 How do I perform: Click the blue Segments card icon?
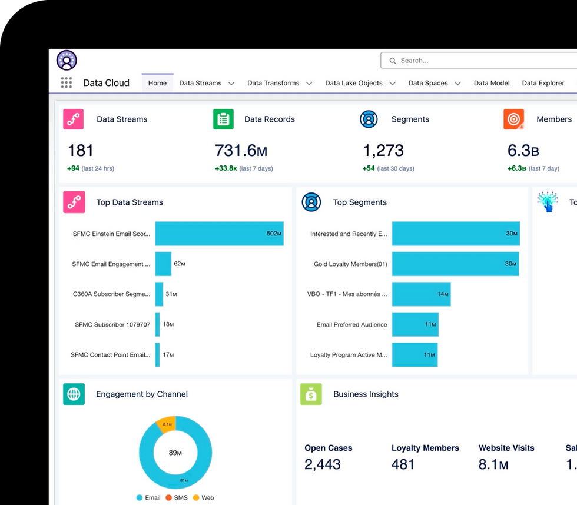tap(369, 119)
